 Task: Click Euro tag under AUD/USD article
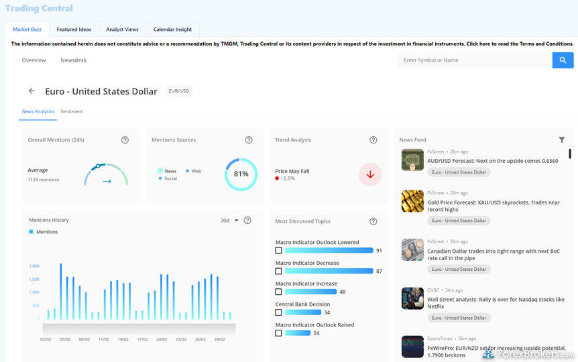pyautogui.click(x=459, y=172)
